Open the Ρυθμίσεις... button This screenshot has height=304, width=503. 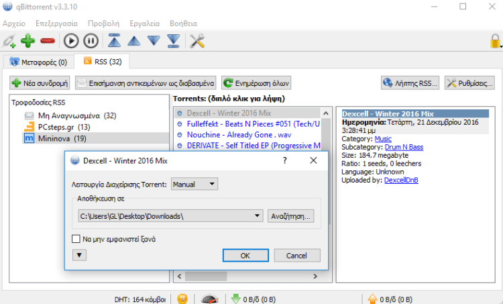[469, 83]
